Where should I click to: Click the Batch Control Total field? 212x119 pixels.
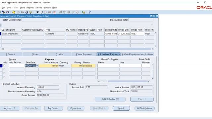point(34,20)
